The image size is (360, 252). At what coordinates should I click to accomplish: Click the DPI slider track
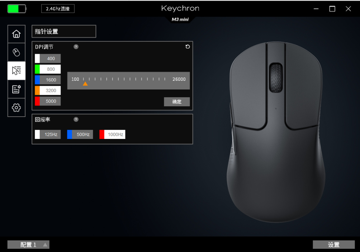[x=129, y=80]
